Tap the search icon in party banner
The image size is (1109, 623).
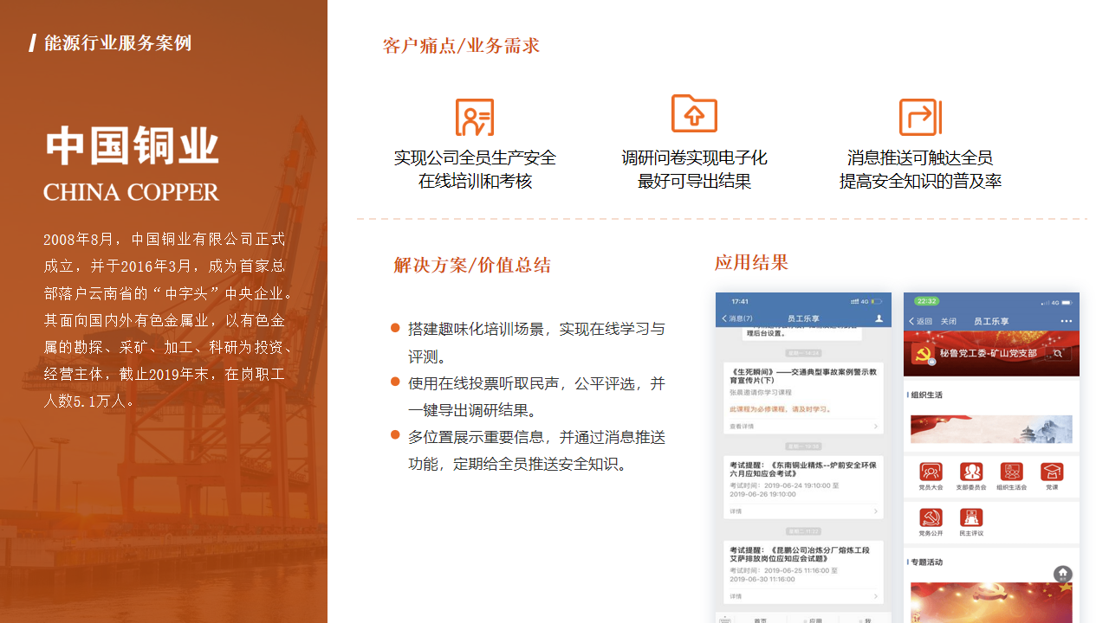click(x=1058, y=354)
